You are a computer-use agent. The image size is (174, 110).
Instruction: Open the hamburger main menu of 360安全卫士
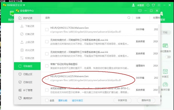click(159, 5)
